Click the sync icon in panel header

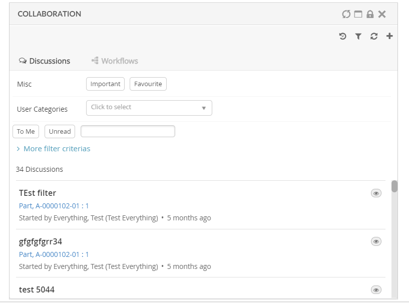pos(346,14)
